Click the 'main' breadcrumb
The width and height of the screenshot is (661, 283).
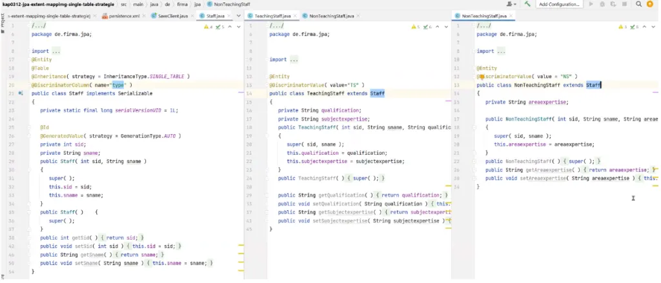[x=139, y=5]
